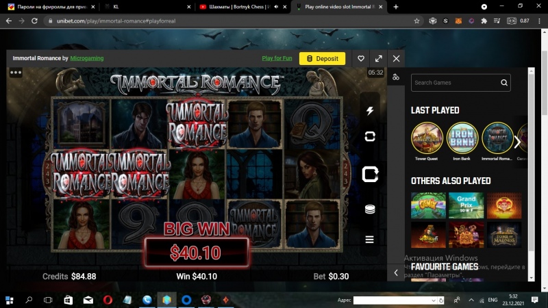Open the slot game hamburger menu
548x308 pixels.
pos(370,240)
